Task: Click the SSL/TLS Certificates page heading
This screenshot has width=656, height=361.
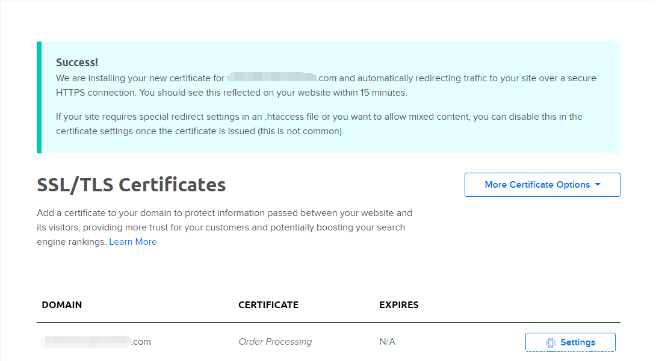Action: pyautogui.click(x=131, y=185)
